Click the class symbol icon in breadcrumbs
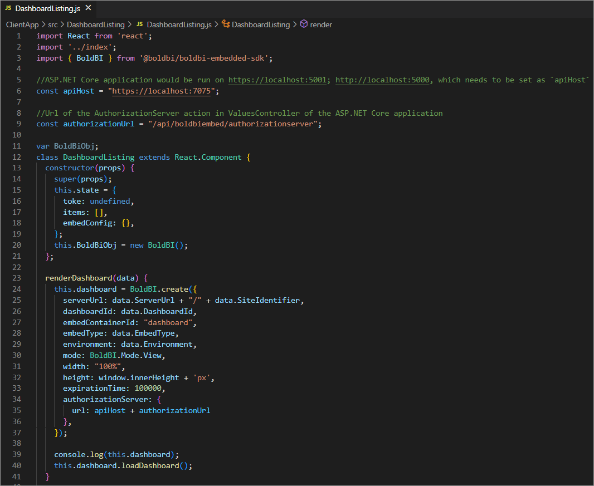The image size is (594, 486). click(226, 24)
